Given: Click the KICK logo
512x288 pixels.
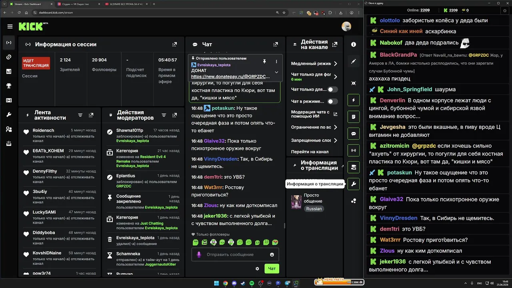Looking at the screenshot, I should tap(31, 26).
